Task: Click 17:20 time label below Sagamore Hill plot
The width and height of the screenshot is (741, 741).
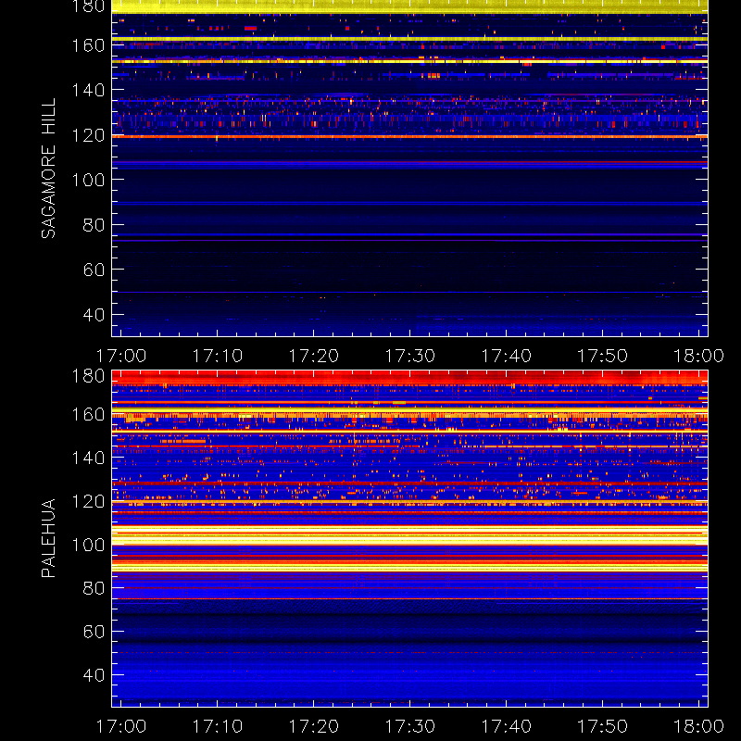Action: pos(314,356)
